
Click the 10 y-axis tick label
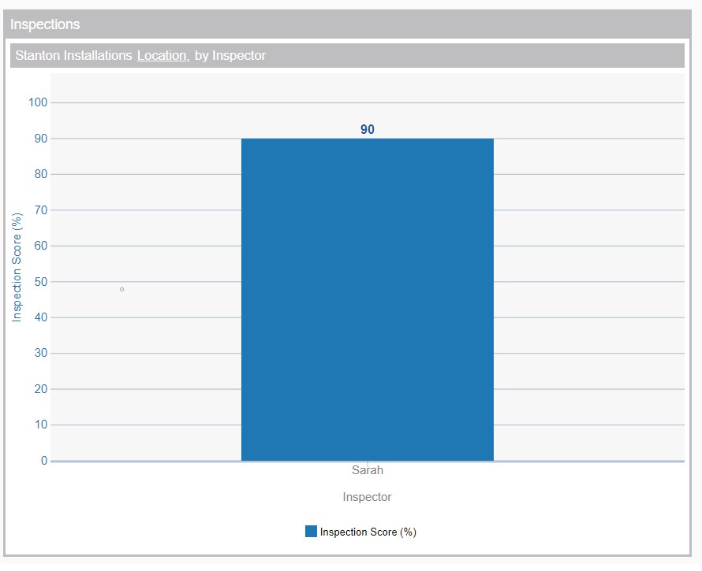(x=40, y=425)
